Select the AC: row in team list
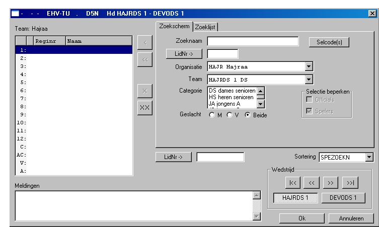The width and height of the screenshot is (379, 227). pyautogui.click(x=74, y=155)
